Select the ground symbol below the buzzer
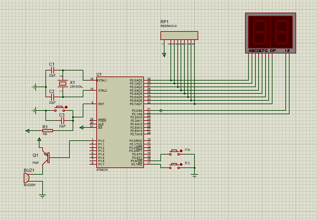Image resolution: width=317 pixels, height=220 pixels. [x=42, y=196]
